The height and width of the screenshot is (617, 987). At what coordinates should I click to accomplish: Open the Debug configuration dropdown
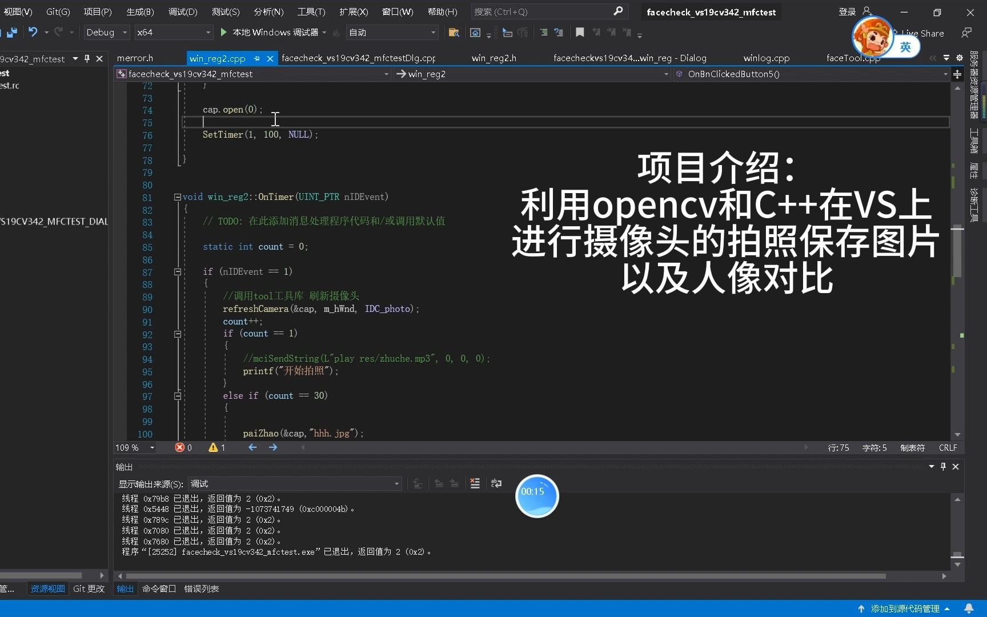[106, 33]
